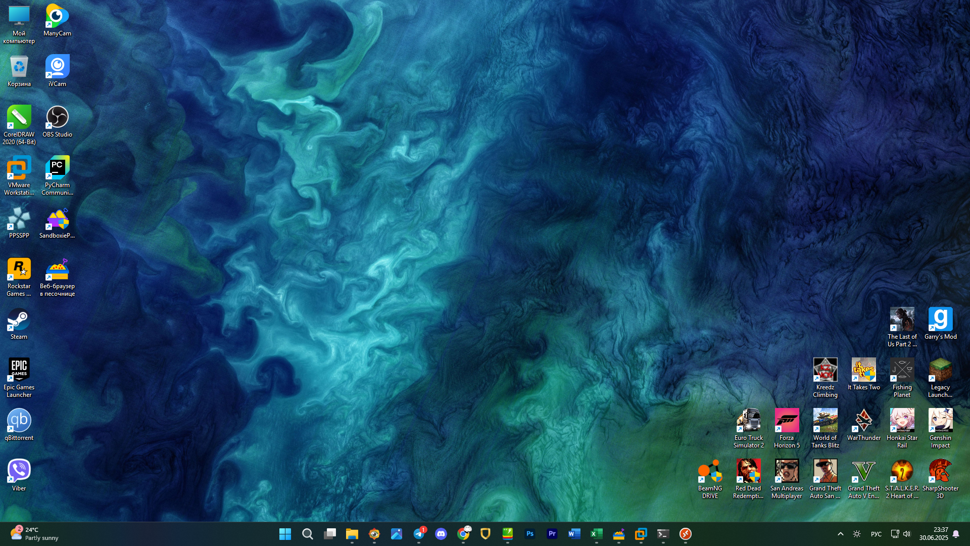Open notification center bell icon
This screenshot has height=546, width=970.
tap(956, 534)
